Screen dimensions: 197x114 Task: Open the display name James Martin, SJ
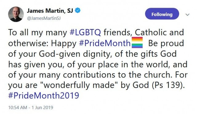[x=50, y=11]
